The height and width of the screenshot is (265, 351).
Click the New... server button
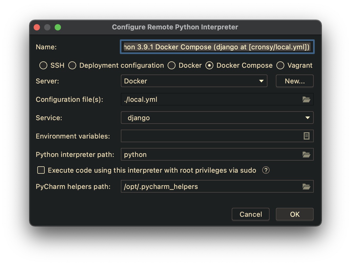(295, 81)
